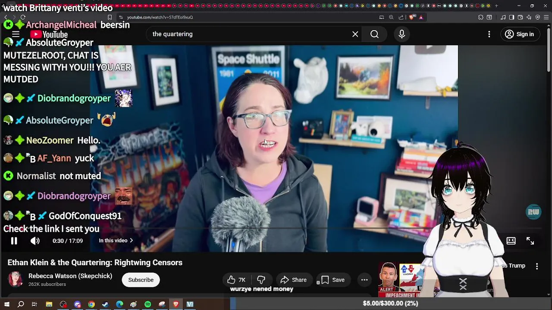Click the video title about Ethan Klein
552x310 pixels.
[x=95, y=263]
